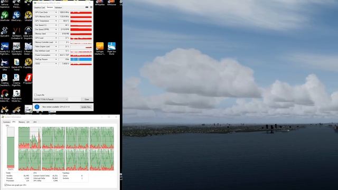Click the overall CPU usage vertical bar
This screenshot has width=338, height=190.
click(11, 148)
